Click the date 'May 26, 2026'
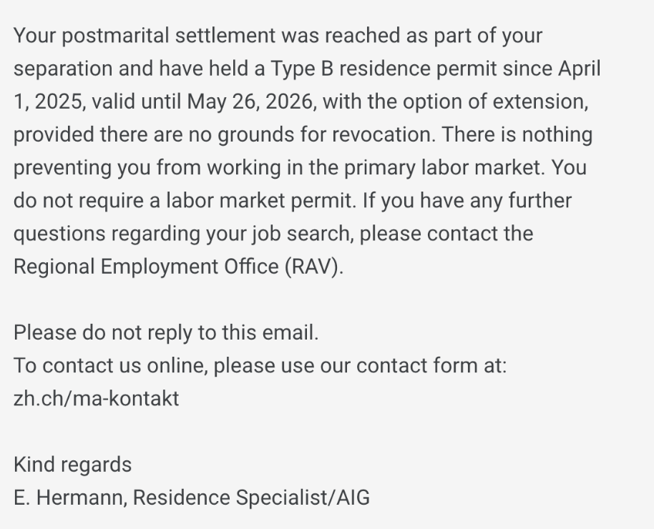This screenshot has height=529, width=654. coord(250,102)
